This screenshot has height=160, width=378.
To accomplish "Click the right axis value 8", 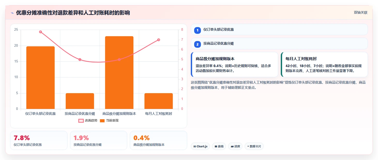I will click(182, 30).
